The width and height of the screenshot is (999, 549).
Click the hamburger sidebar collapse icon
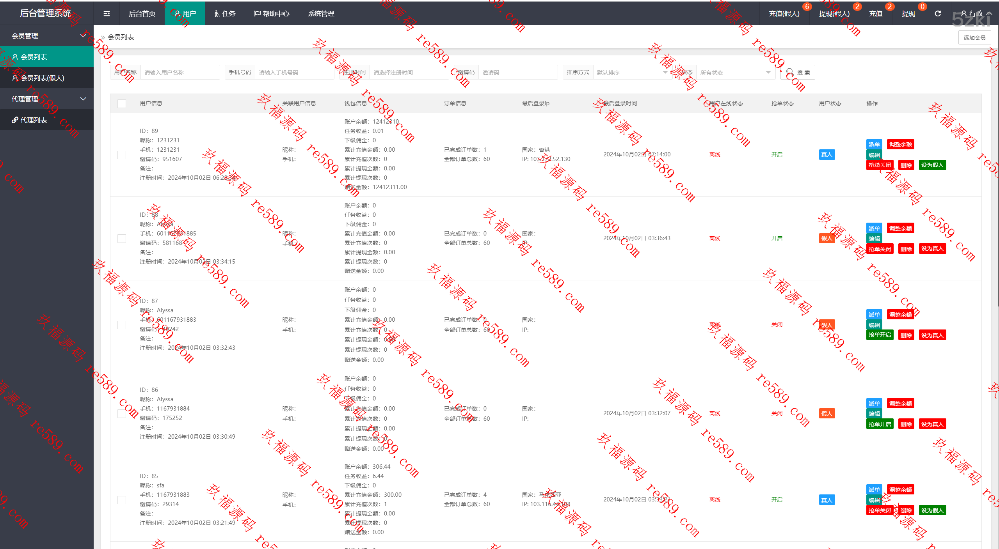tap(107, 14)
